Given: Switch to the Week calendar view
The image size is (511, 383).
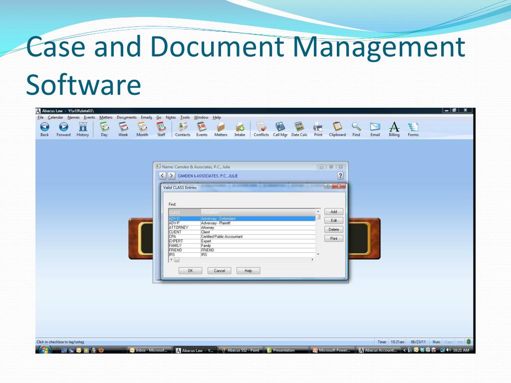Looking at the screenshot, I should pyautogui.click(x=123, y=129).
